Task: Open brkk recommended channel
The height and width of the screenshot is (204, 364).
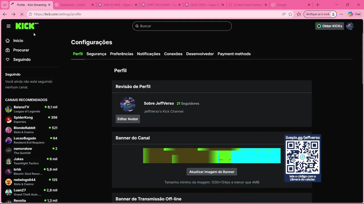Action: 31,171
